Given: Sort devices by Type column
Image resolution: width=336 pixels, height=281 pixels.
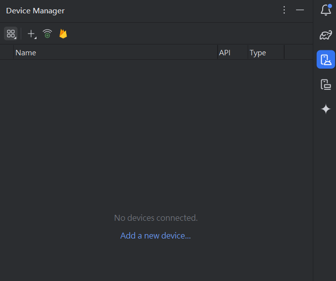Looking at the screenshot, I should click(x=265, y=53).
